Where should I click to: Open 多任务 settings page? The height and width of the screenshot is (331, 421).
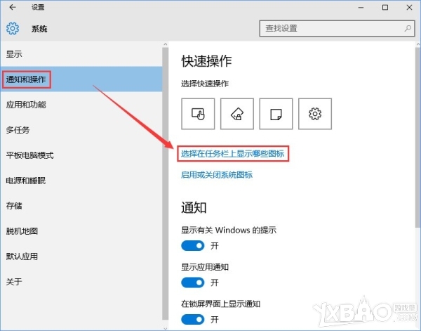coord(81,130)
